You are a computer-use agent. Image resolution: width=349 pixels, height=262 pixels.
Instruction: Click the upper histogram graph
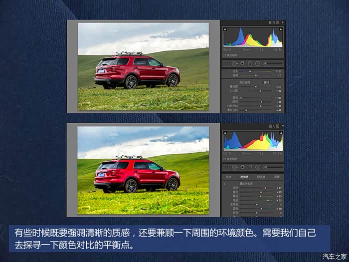(x=253, y=37)
